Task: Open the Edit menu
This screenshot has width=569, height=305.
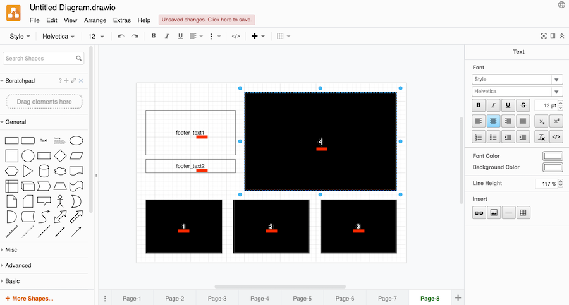Action: point(52,20)
